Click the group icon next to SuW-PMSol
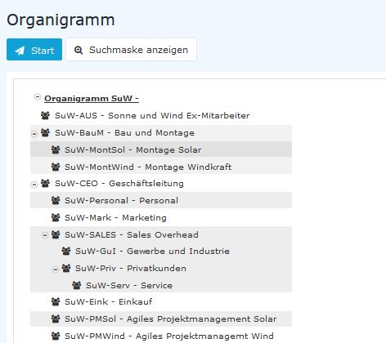 [x=56, y=318]
